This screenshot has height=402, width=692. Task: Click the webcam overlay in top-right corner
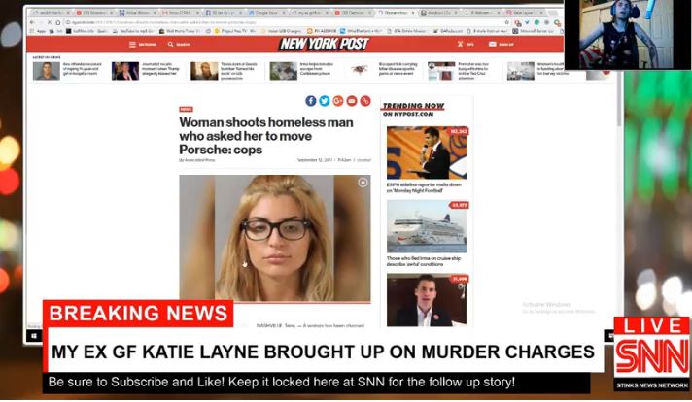627,35
